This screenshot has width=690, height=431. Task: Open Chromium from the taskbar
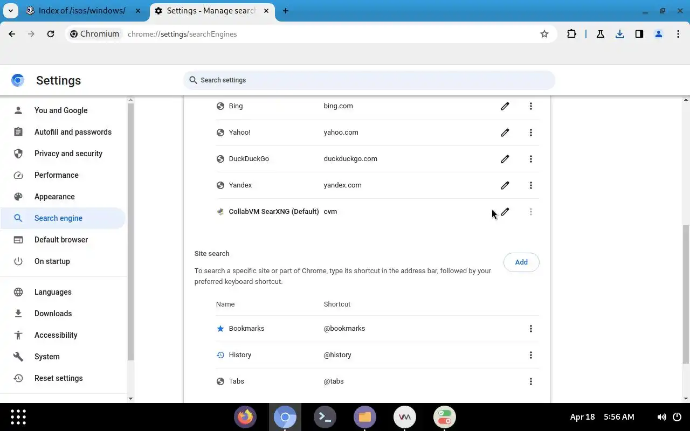pyautogui.click(x=285, y=417)
